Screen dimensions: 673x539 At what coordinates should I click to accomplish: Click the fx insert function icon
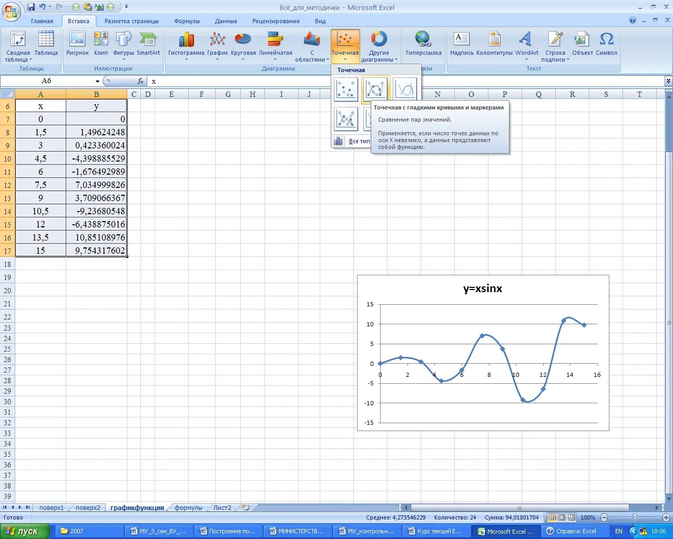pos(140,81)
